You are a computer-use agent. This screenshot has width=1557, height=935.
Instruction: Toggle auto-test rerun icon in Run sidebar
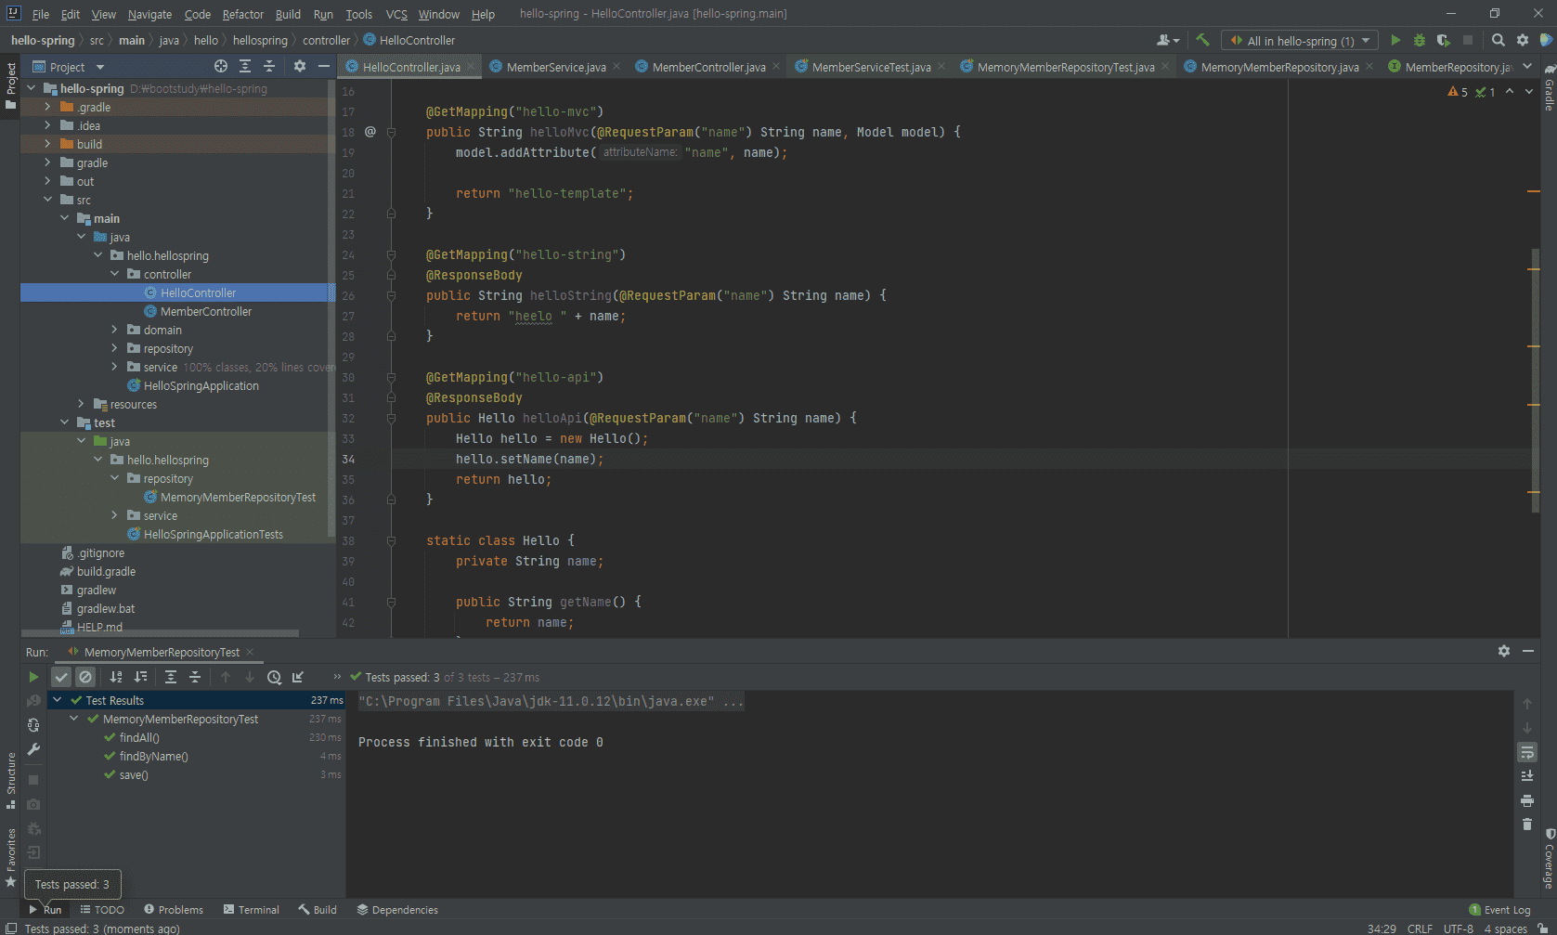pos(33,725)
